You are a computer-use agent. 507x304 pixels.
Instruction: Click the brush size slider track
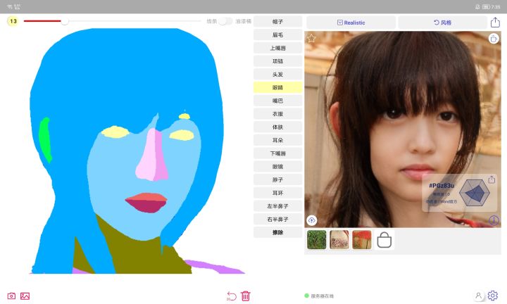point(112,21)
